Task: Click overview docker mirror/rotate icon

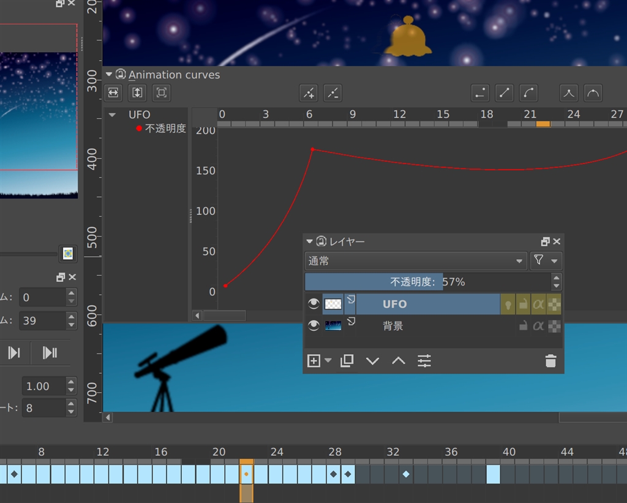Action: 68,253
